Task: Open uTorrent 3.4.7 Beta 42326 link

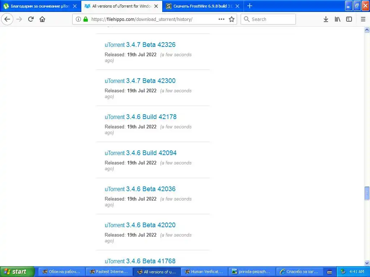Action: tap(140, 44)
